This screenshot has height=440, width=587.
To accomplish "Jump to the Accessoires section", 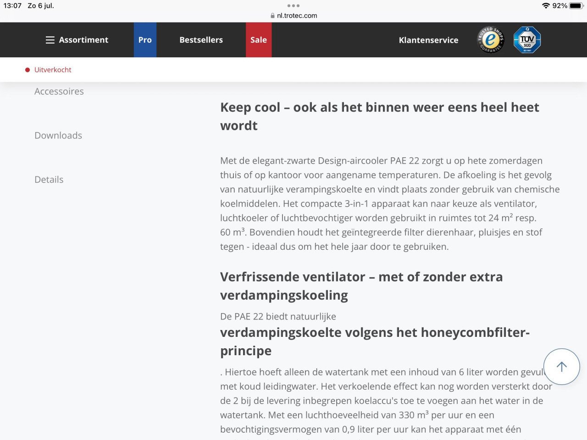I will 59,91.
